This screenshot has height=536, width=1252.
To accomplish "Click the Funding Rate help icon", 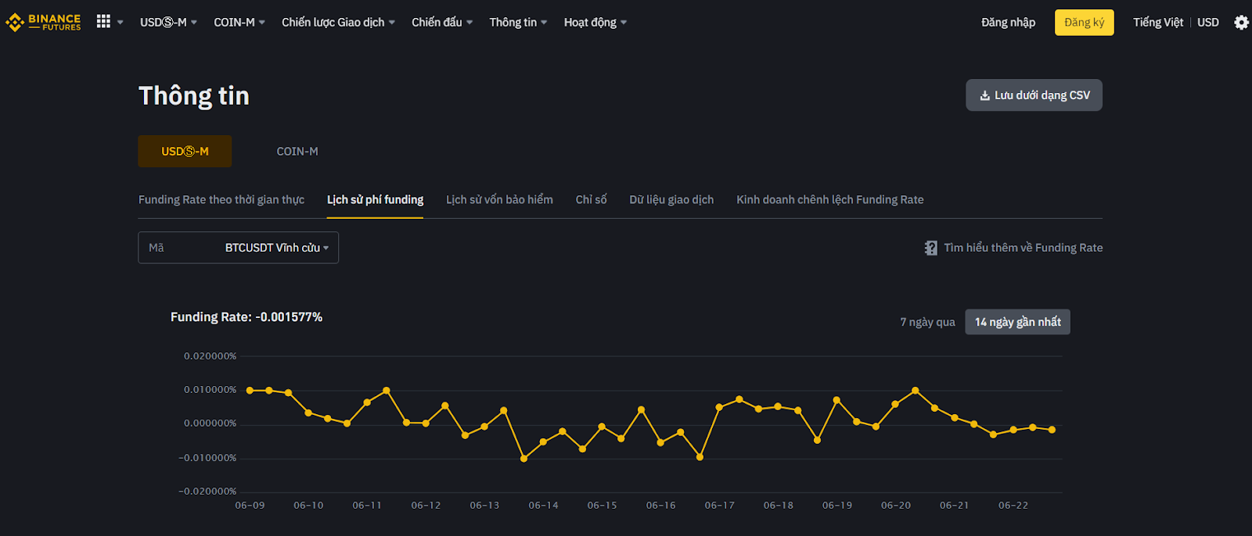I will [930, 248].
